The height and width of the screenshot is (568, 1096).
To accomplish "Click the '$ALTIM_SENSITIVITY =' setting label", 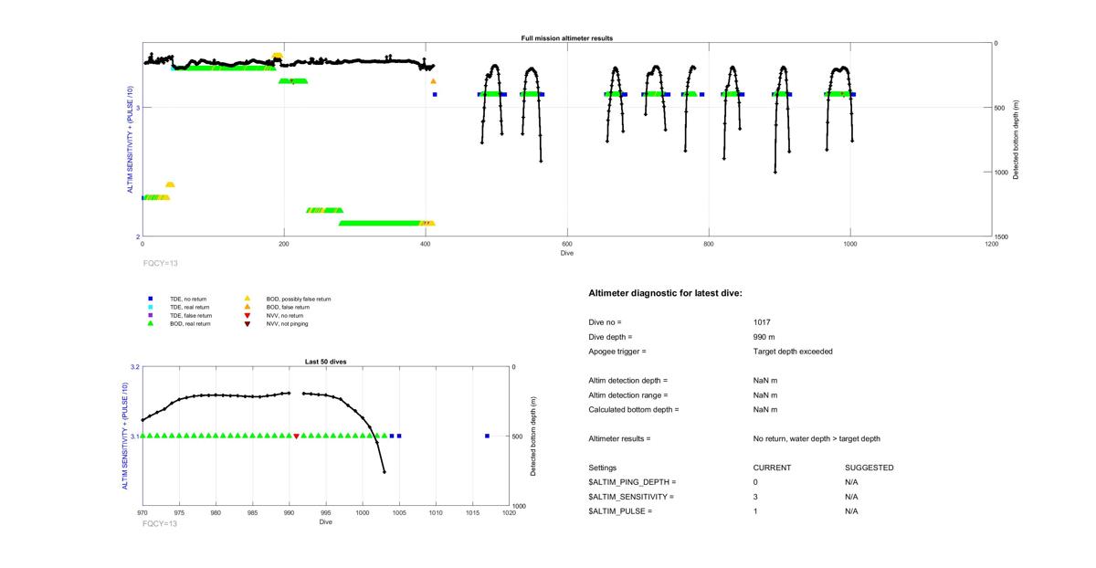I will (x=632, y=497).
